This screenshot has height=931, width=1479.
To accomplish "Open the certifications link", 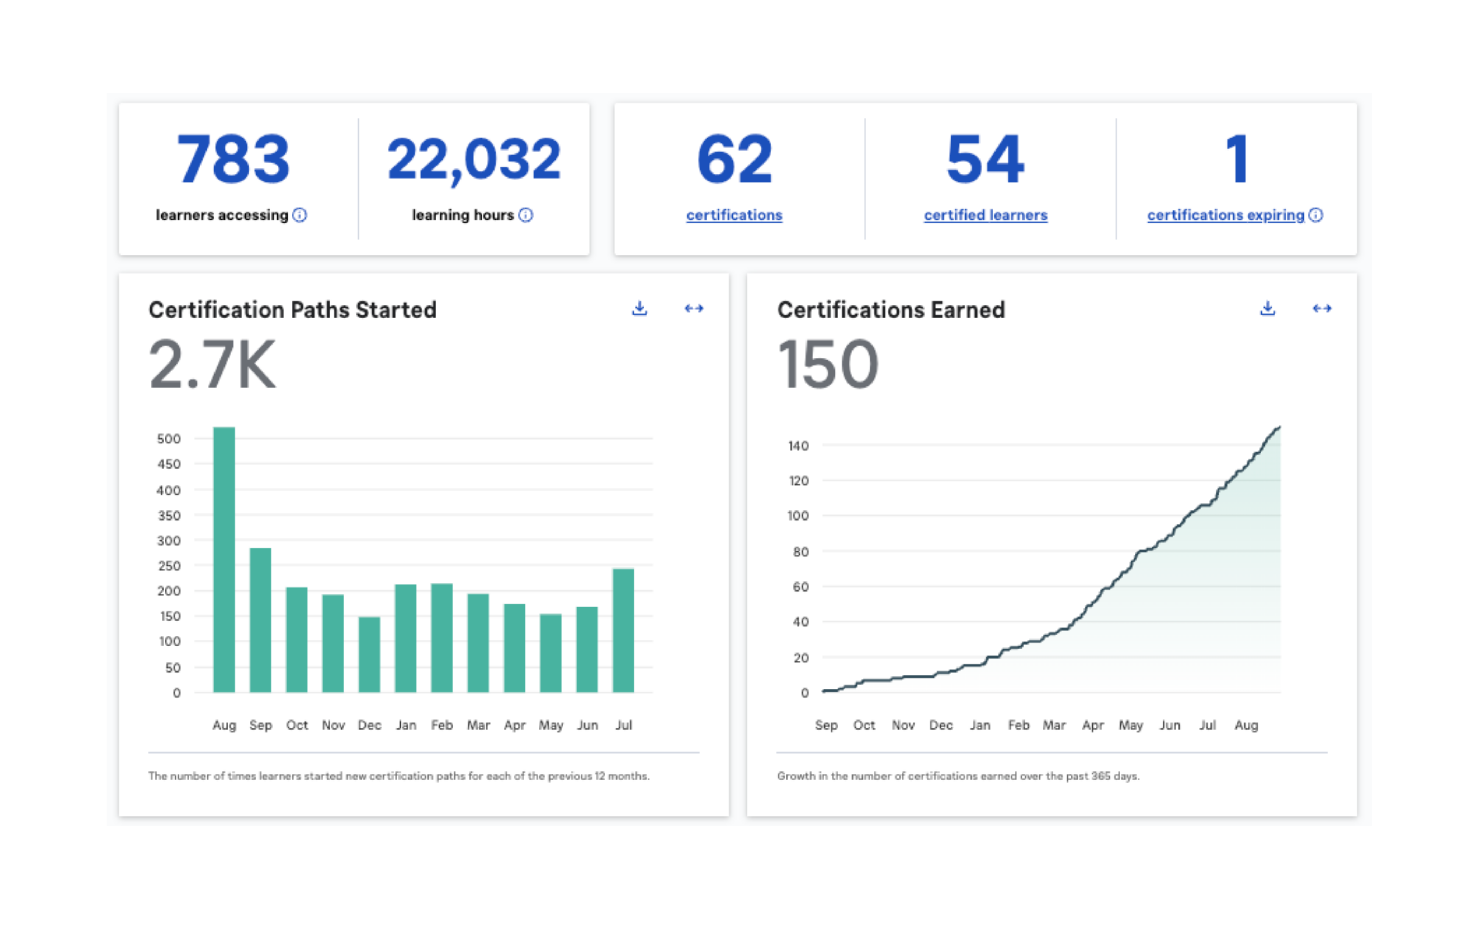I will click(734, 215).
